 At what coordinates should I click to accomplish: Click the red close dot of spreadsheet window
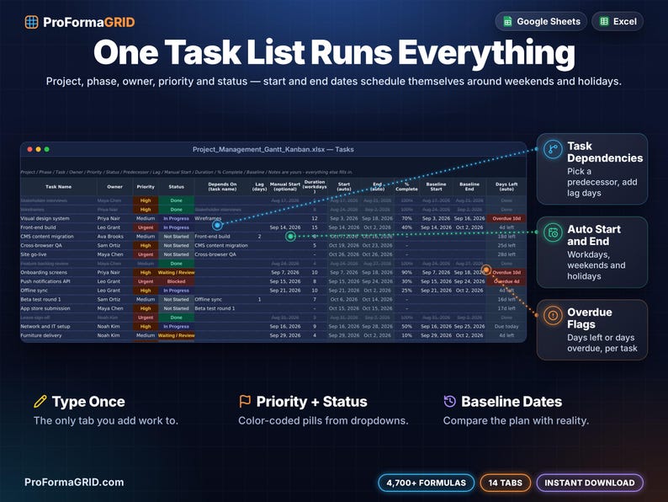(x=29, y=149)
